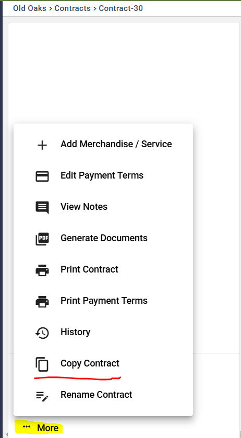Screen dimensions: 241x438
Task: Click the printer icon next to Print Payment Terms
Action: coord(42,302)
